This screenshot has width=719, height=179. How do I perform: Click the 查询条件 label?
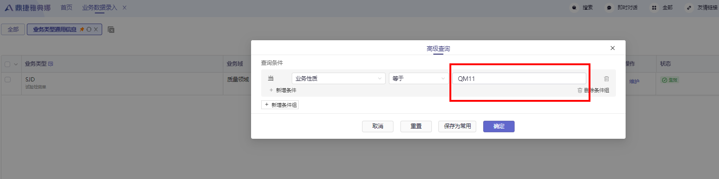[272, 62]
